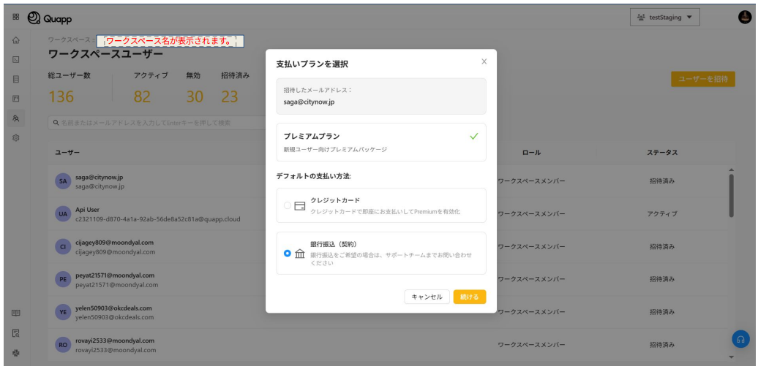Click the green checkmark on プレミアムプラン
The width and height of the screenshot is (758, 369).
(x=474, y=136)
